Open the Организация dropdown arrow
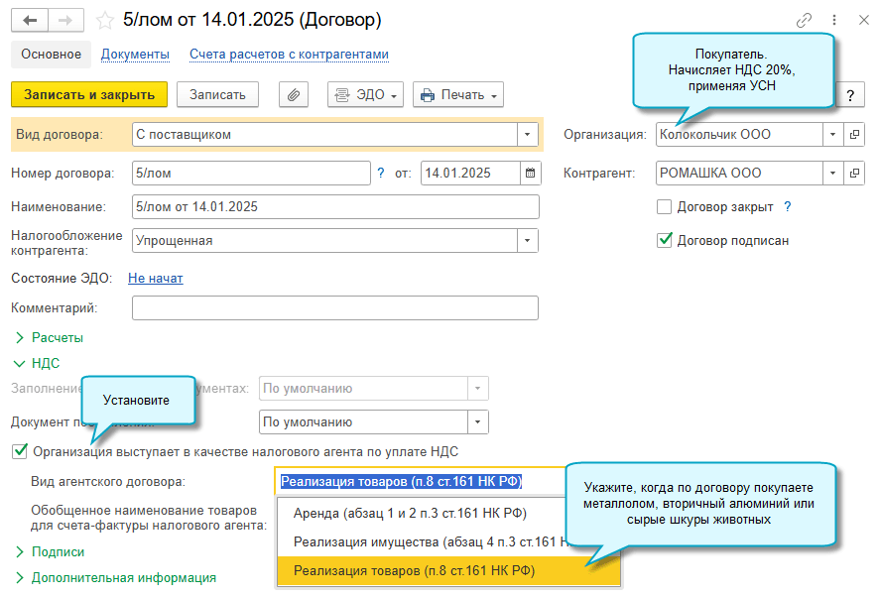This screenshot has height=598, width=880. pos(832,135)
